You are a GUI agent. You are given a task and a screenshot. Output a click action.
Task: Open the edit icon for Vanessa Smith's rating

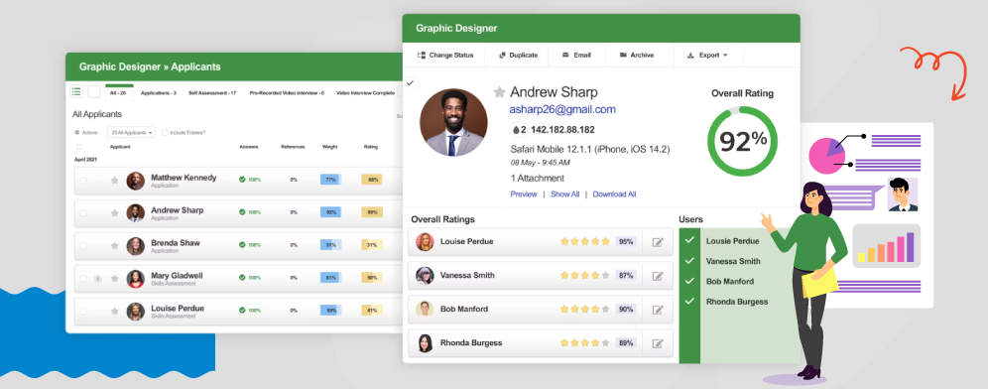pos(658,276)
